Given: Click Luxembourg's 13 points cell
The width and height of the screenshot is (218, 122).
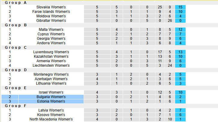Looking at the screenshot, I should (181, 52).
